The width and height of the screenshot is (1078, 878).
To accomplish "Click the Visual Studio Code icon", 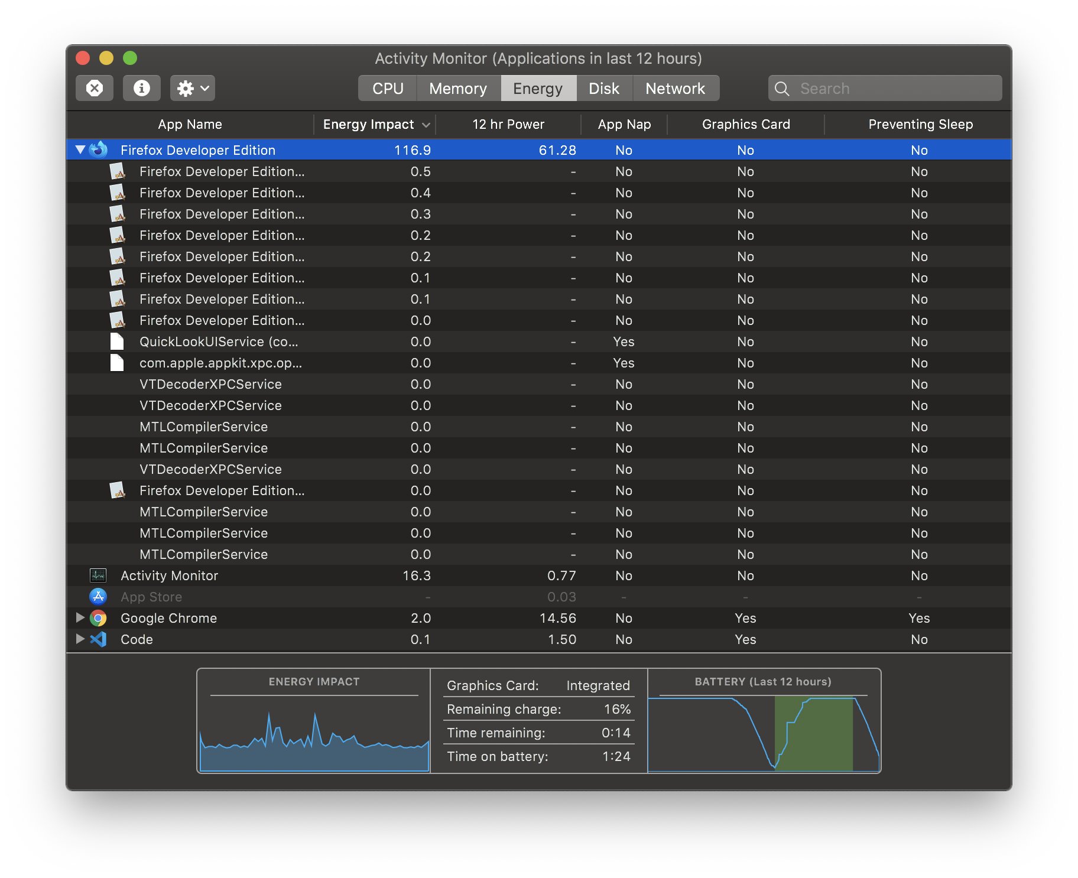I will (x=98, y=639).
